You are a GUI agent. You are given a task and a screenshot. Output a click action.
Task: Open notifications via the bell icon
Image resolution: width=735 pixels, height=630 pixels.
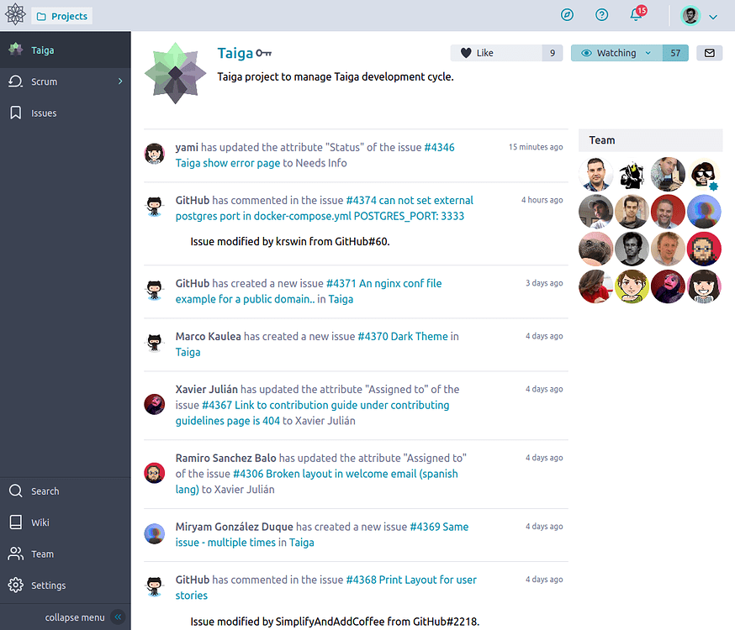(x=635, y=16)
